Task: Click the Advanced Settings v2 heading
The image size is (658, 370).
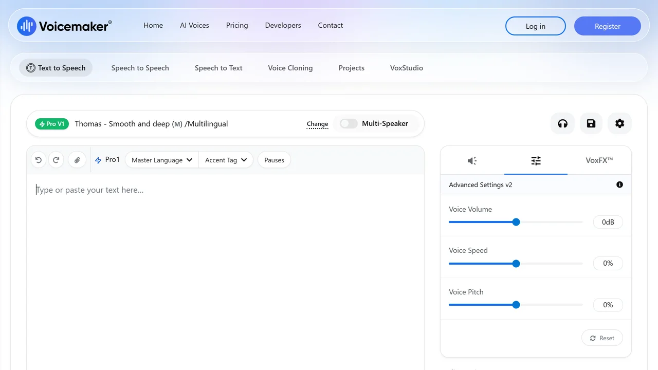Action: 481,184
